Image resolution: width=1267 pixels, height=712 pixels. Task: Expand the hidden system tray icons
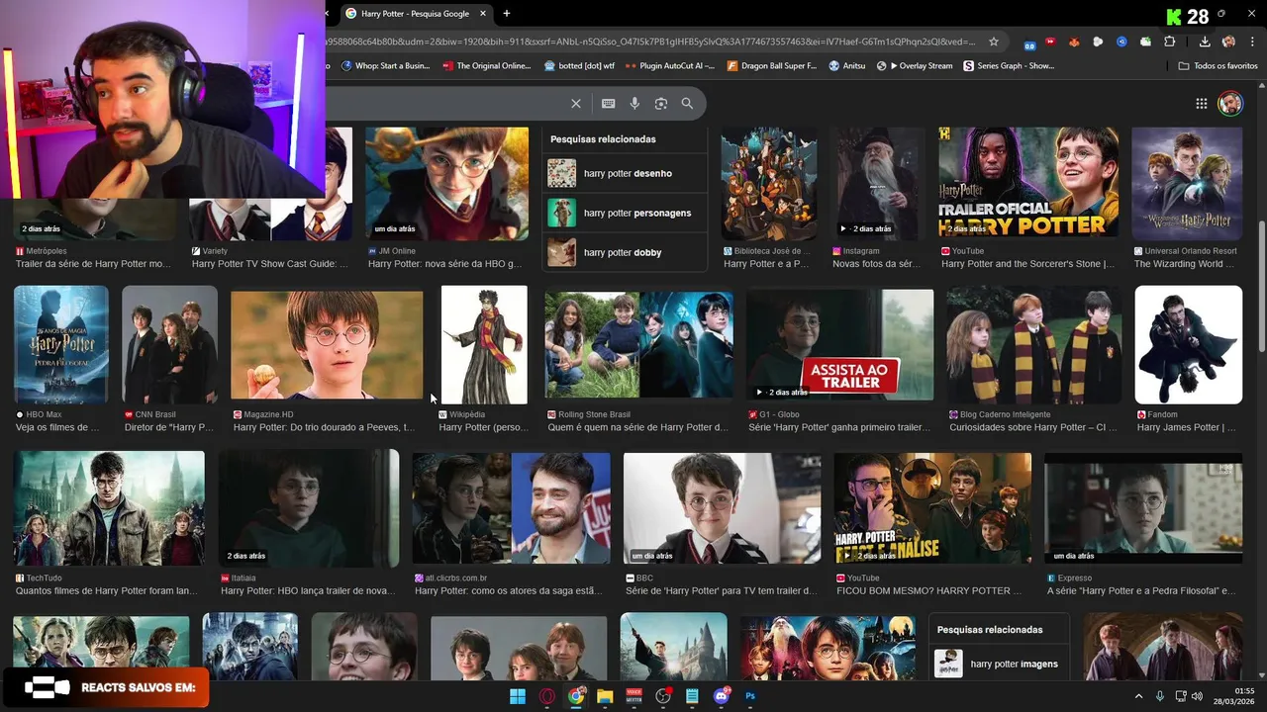pos(1138,696)
